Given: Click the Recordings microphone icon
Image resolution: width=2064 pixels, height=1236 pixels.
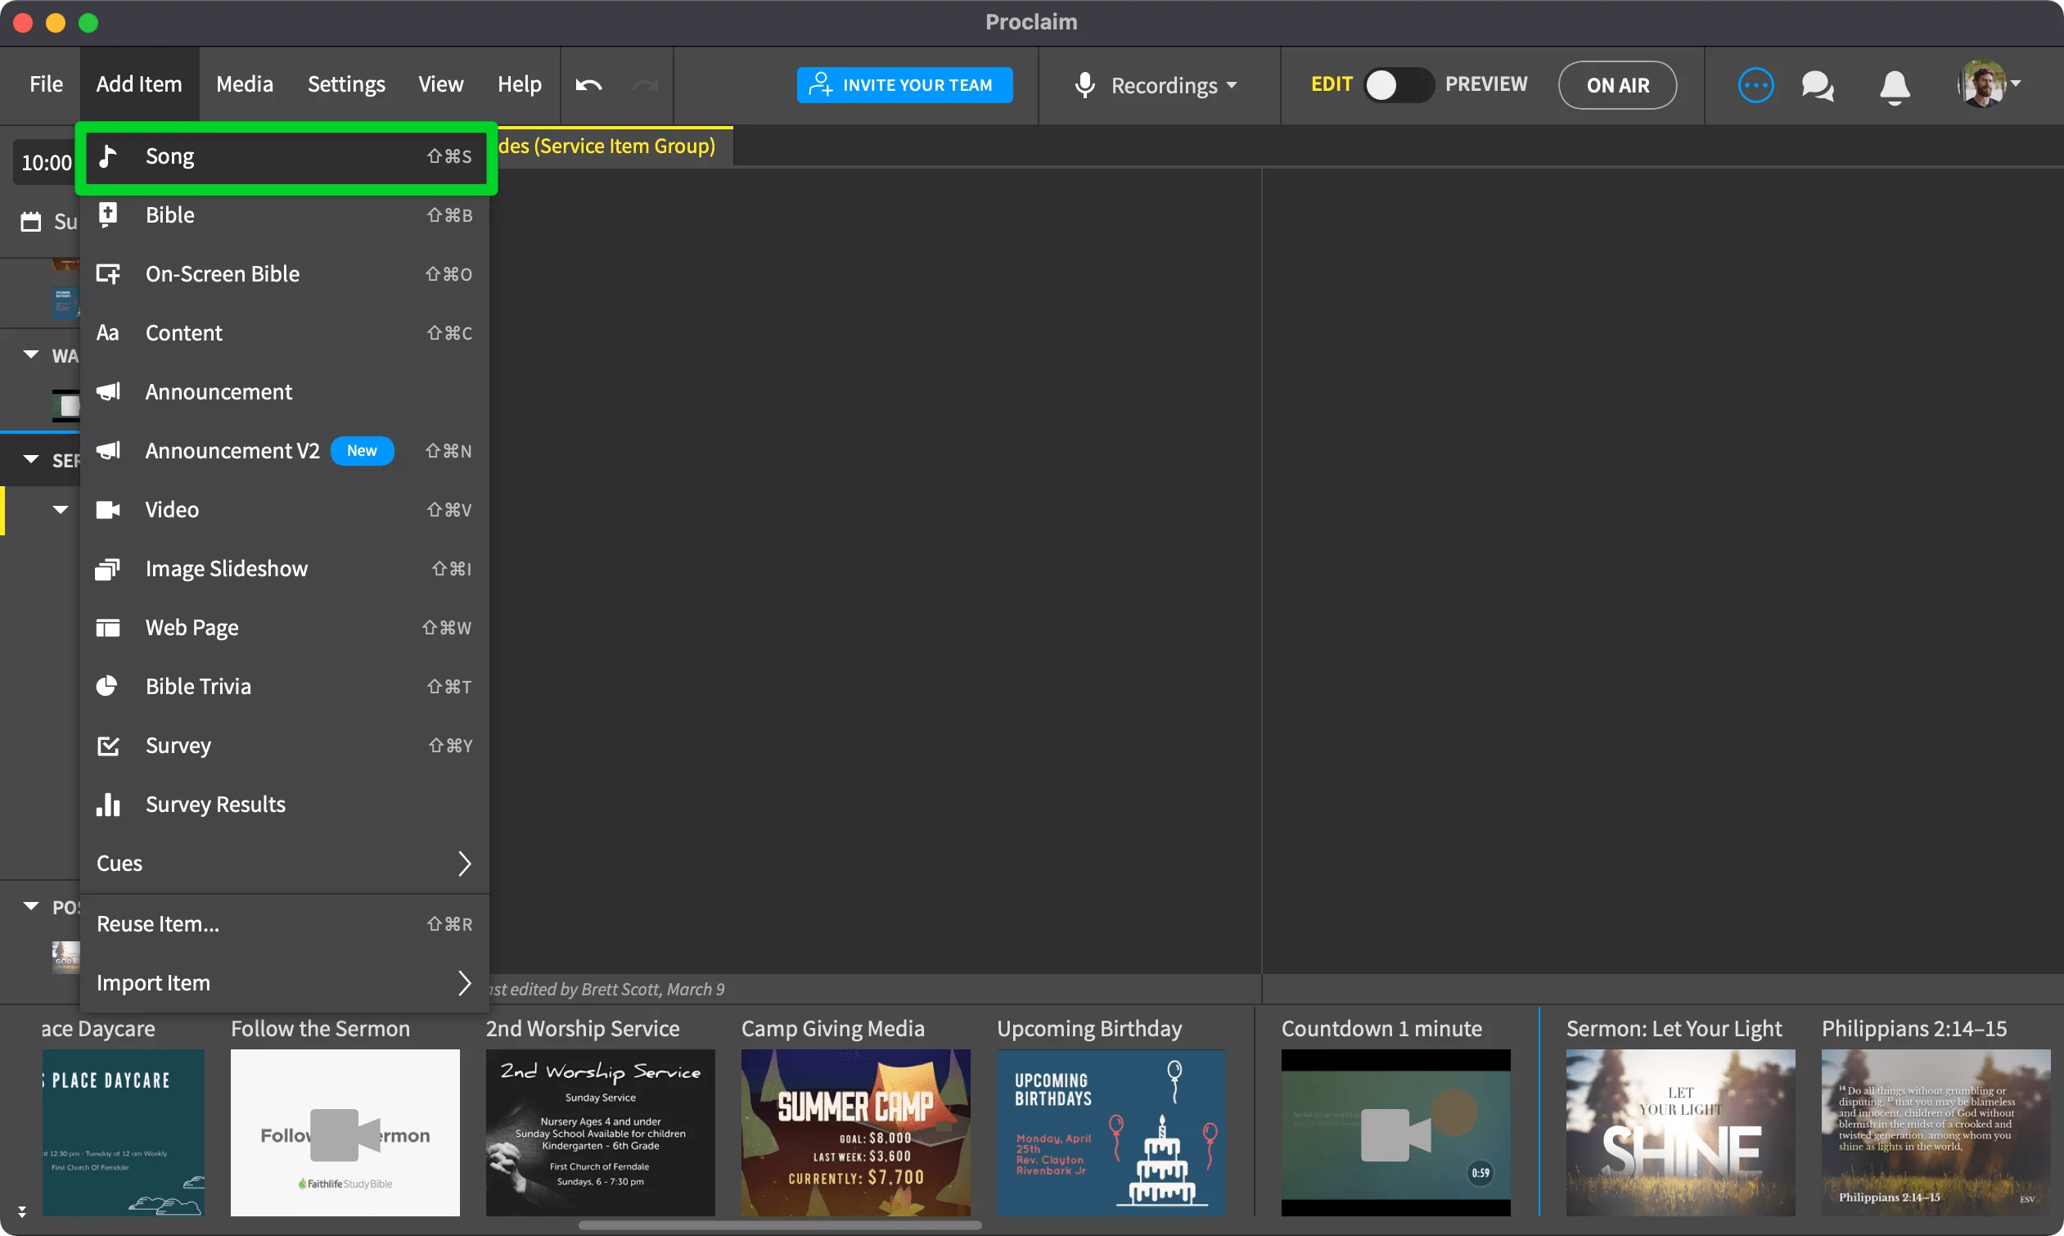Looking at the screenshot, I should click(1084, 85).
